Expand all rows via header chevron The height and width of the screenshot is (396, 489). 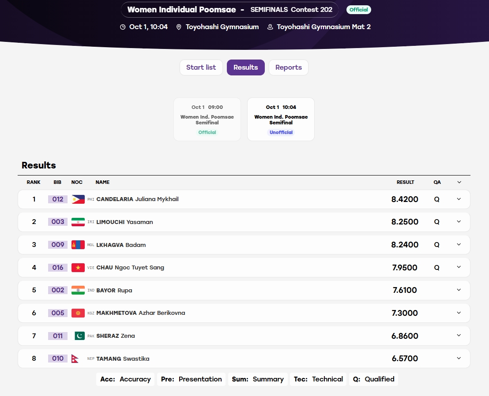click(459, 182)
